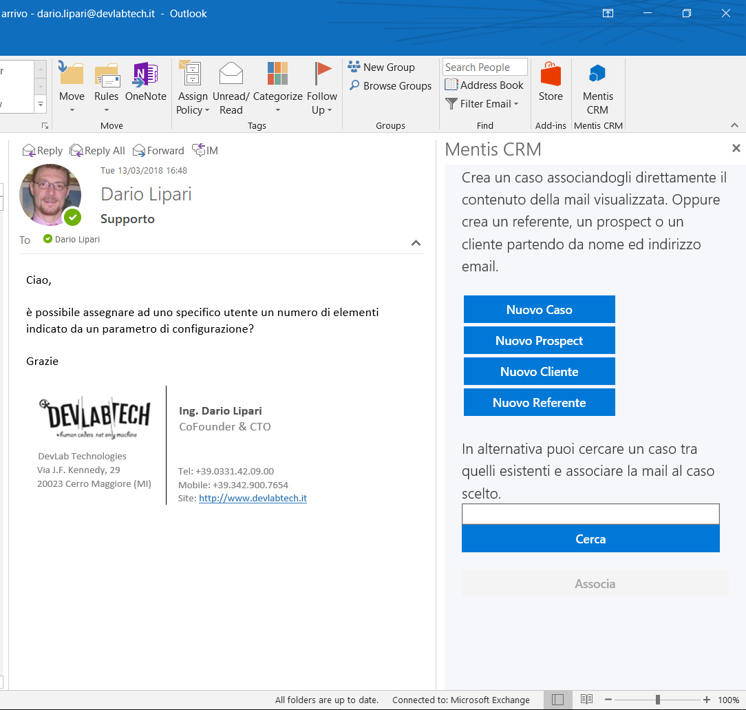Click Reply All

pos(97,151)
